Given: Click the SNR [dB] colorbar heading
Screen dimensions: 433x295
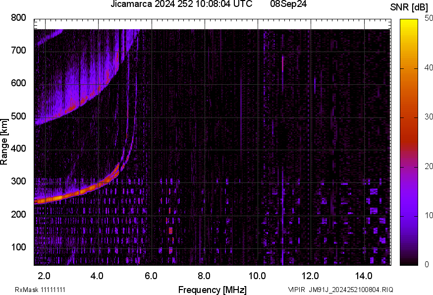Looking at the screenshot, I should 409,7.
